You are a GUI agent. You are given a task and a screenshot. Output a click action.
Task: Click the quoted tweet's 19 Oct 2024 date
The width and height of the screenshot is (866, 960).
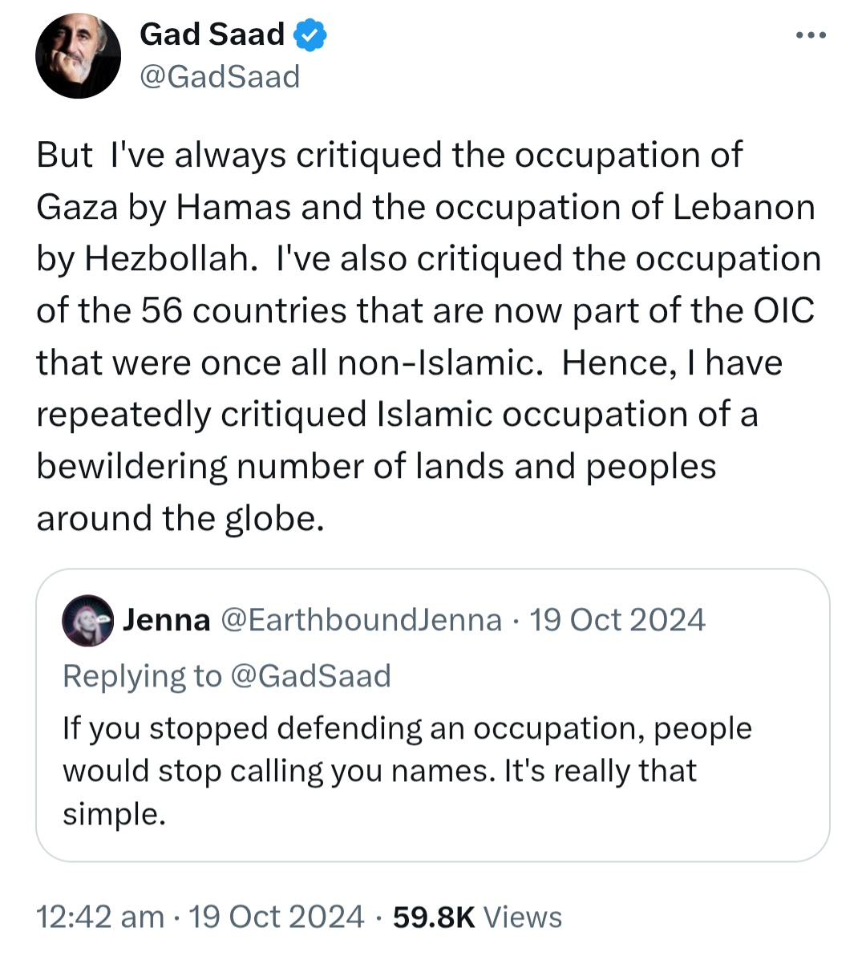click(x=617, y=620)
